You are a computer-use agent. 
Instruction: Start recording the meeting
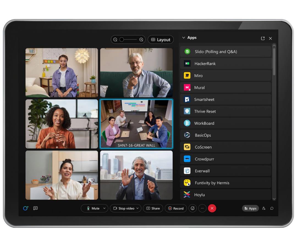click(x=176, y=208)
